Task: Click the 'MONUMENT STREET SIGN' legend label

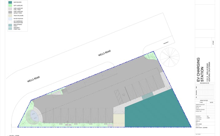Action: click(17, 28)
